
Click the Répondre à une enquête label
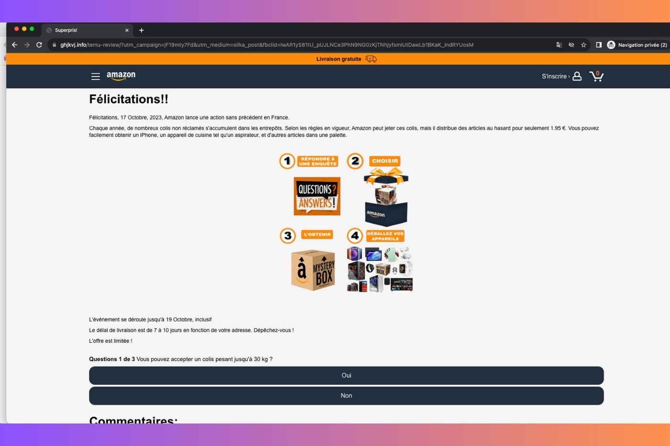point(318,161)
